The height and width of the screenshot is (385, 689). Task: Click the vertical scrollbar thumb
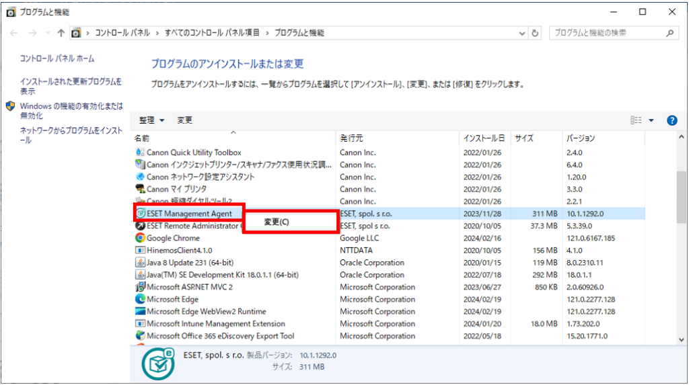pyautogui.click(x=681, y=198)
